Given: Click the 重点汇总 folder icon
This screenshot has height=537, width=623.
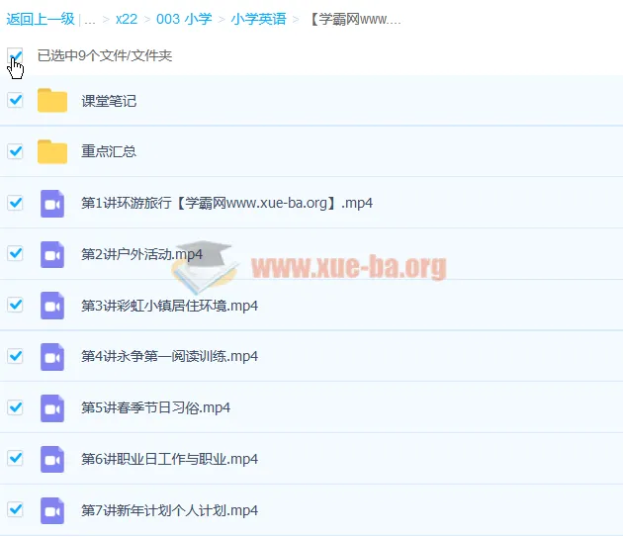Looking at the screenshot, I should [52, 151].
